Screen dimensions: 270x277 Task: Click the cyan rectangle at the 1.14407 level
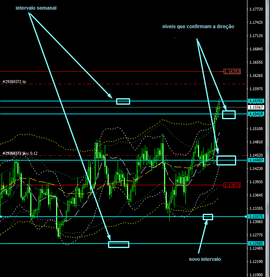(226, 160)
